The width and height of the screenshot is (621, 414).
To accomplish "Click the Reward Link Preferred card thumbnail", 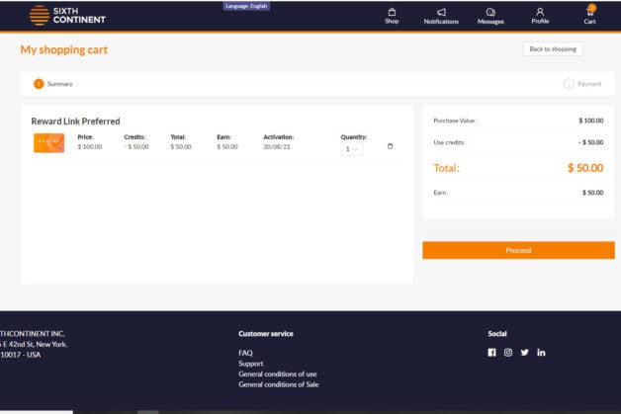I will [48, 143].
